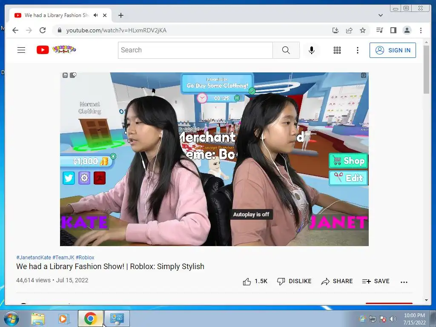The height and width of the screenshot is (327, 436).
Task: Go forward in Chrome
Action: point(29,30)
